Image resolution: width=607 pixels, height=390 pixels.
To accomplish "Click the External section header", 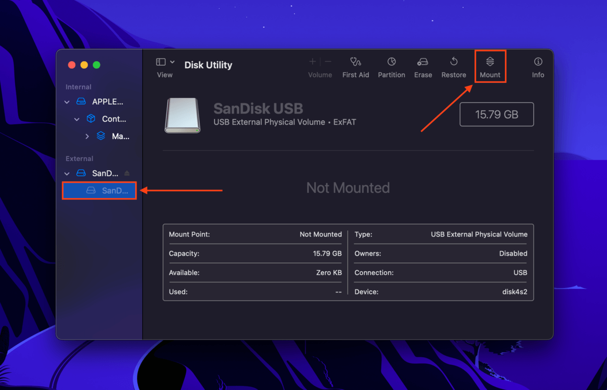I will [79, 159].
